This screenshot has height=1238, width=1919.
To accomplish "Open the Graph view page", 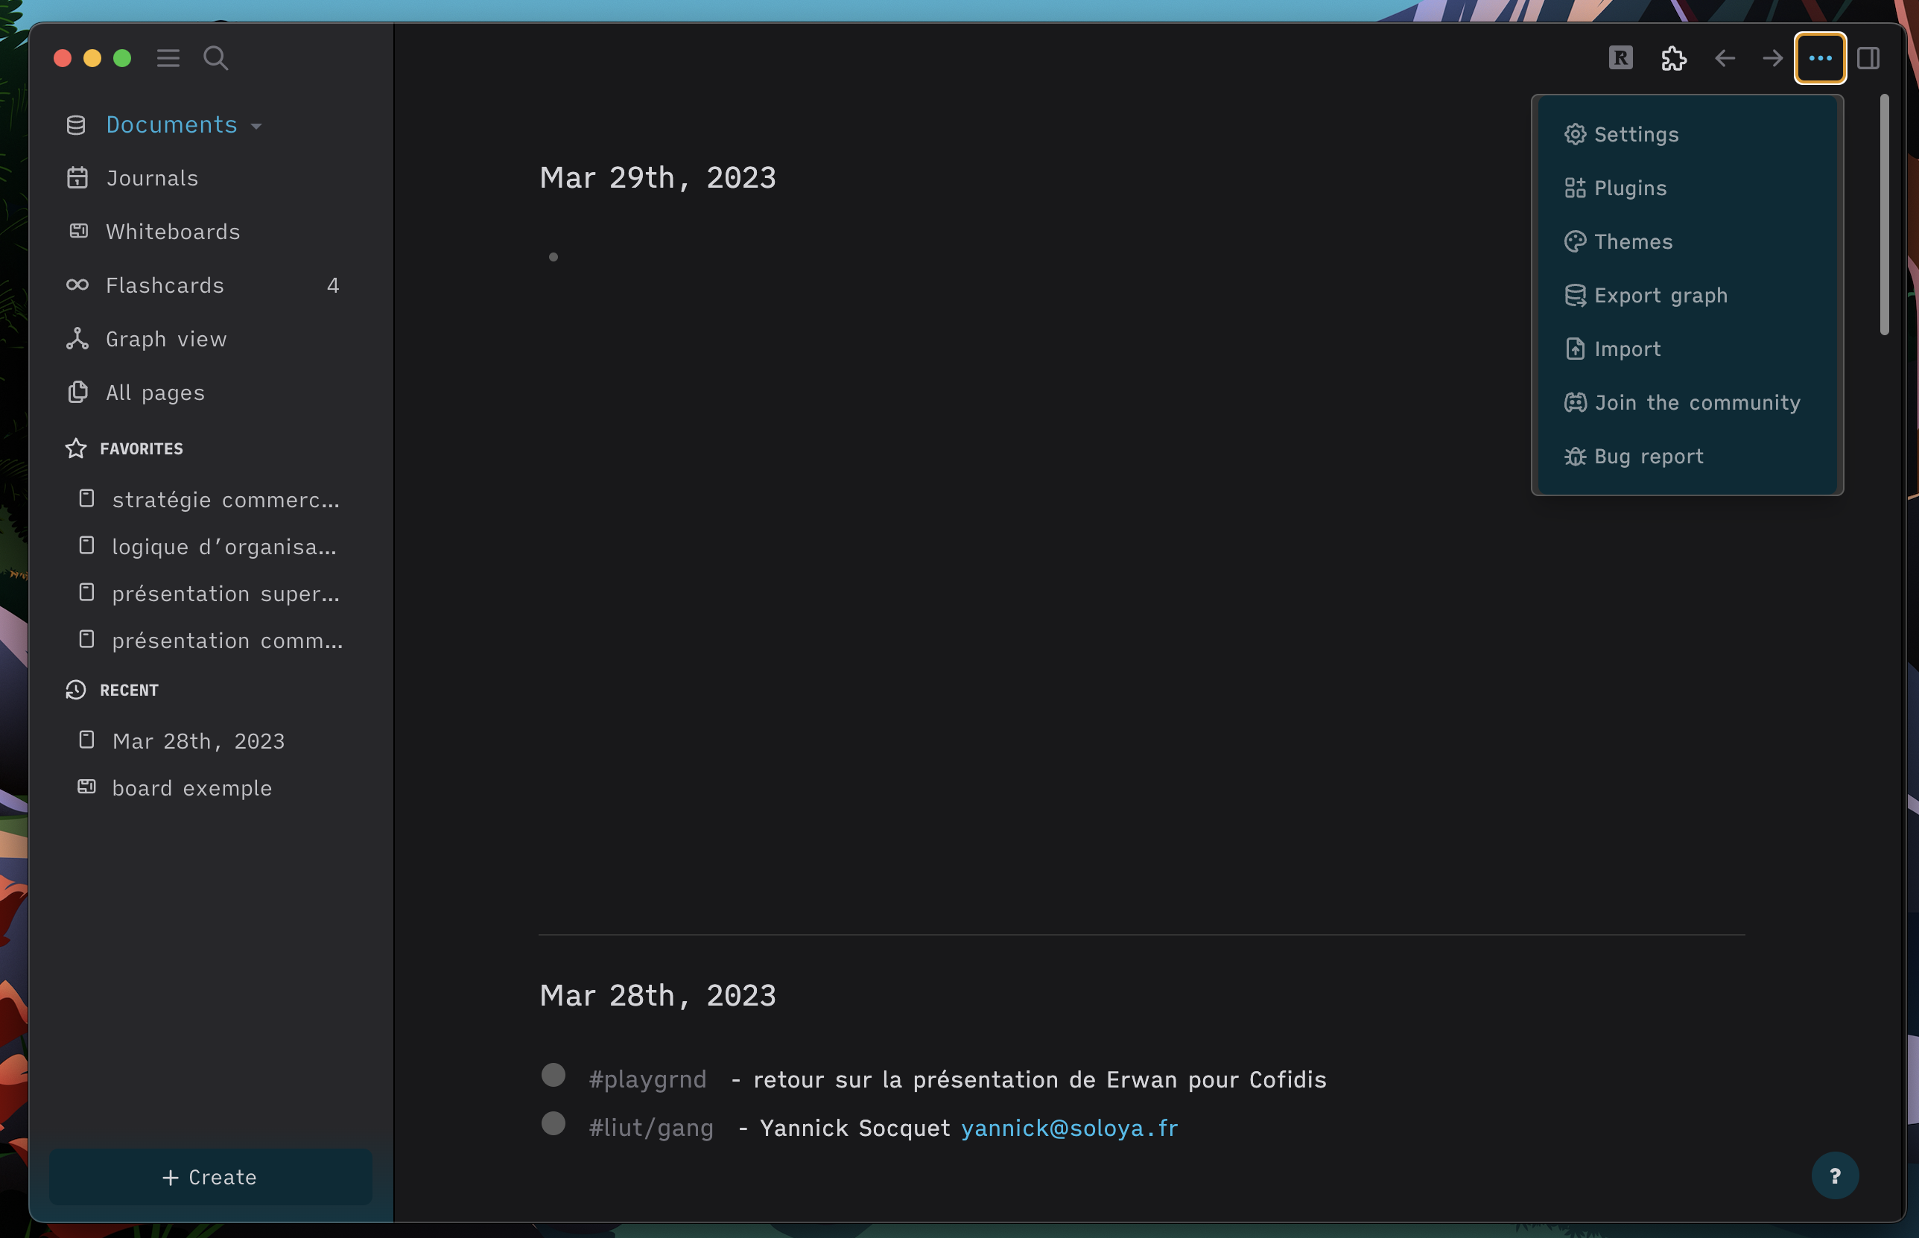I will point(165,339).
